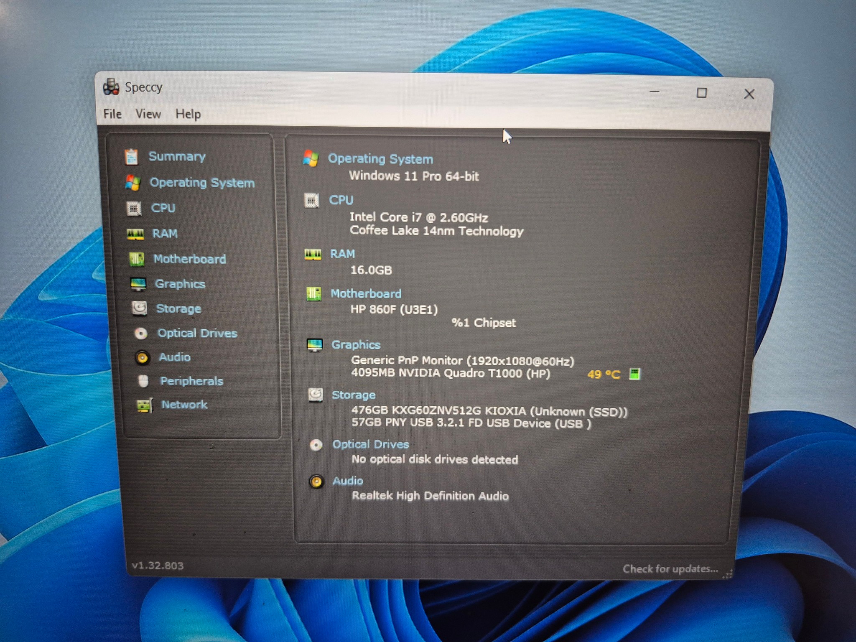Open the CPU chip icon in sidebar
856x642 pixels.
click(x=134, y=208)
